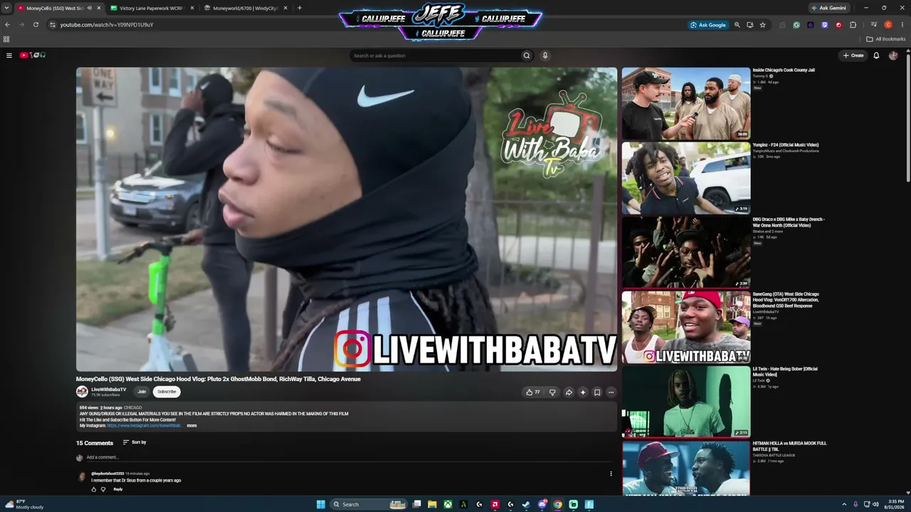
Task: Open the apps grid in bookmarks bar
Action: [x=6, y=39]
